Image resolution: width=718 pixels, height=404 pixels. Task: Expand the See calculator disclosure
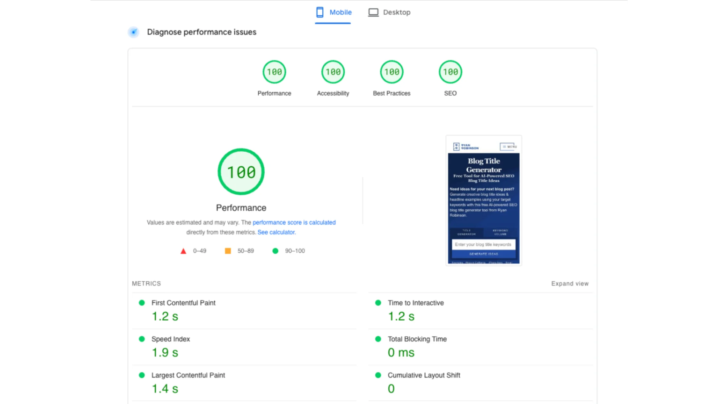coord(276,232)
